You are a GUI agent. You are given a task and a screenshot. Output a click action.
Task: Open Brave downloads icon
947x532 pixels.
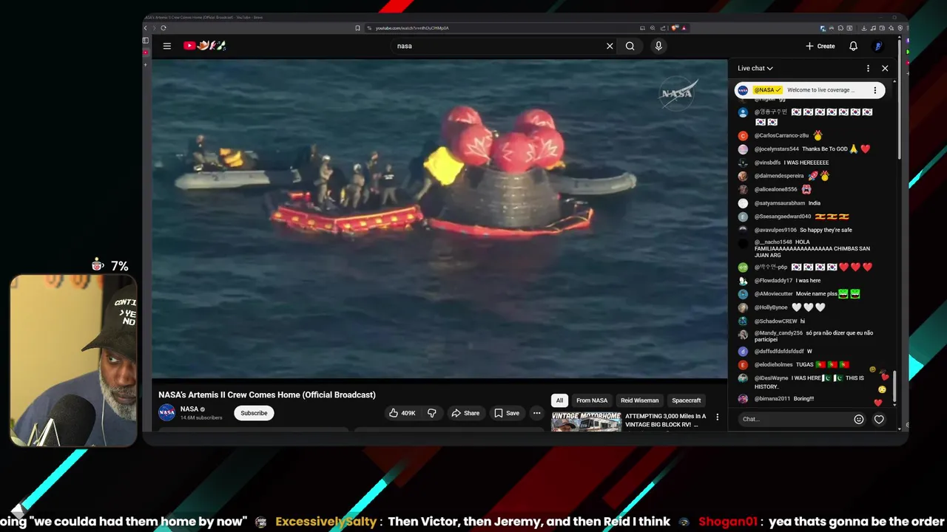click(x=864, y=28)
